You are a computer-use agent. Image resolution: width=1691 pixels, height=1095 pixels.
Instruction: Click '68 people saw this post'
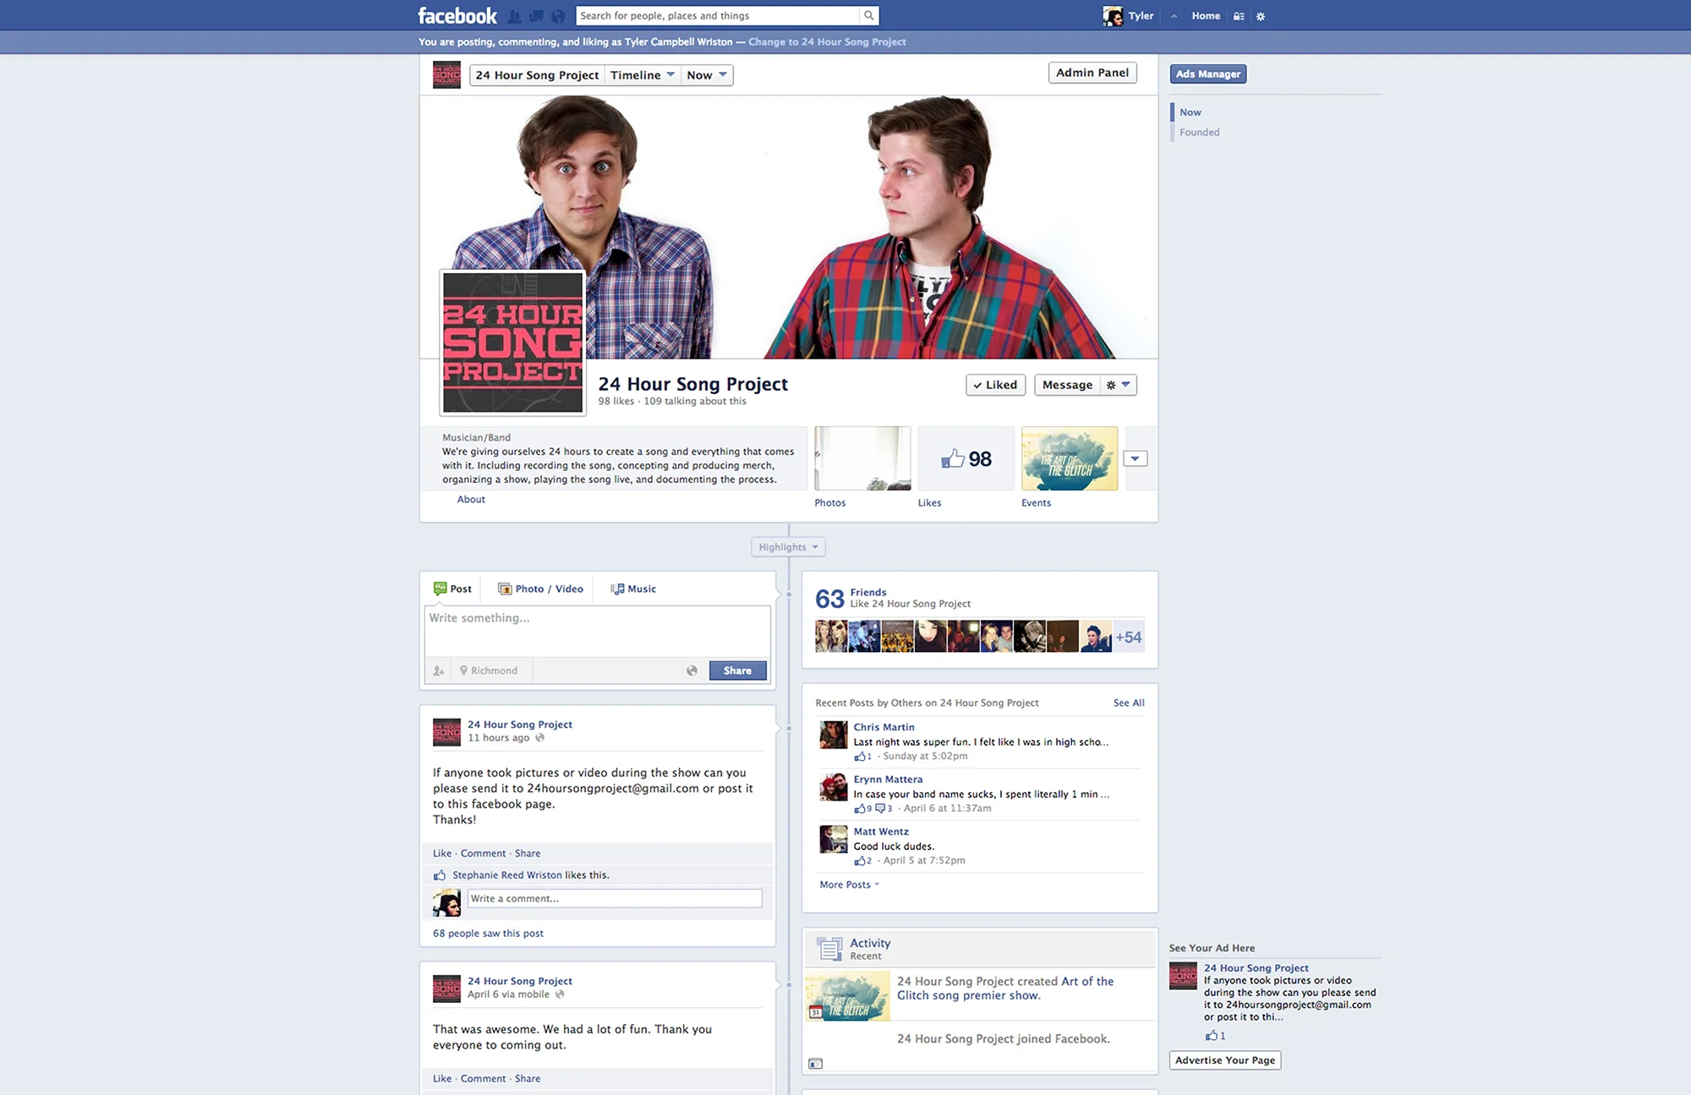(488, 933)
